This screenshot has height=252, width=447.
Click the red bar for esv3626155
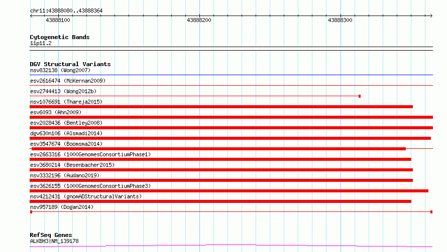coord(229,191)
